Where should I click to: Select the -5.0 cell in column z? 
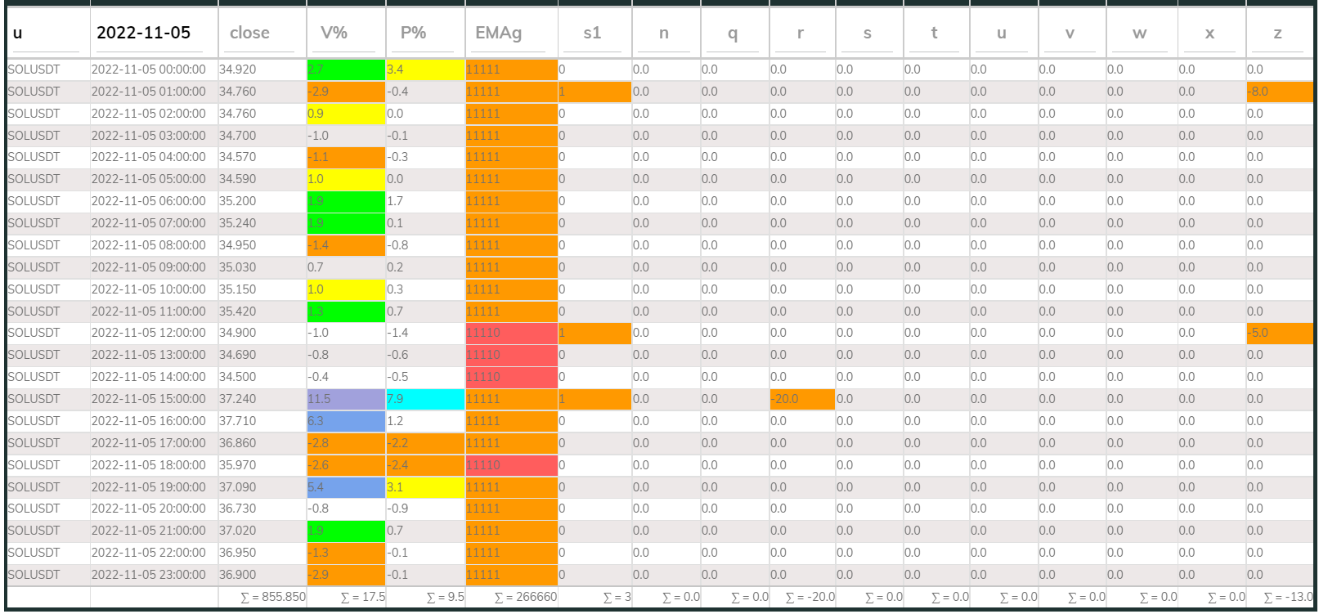tap(1279, 333)
